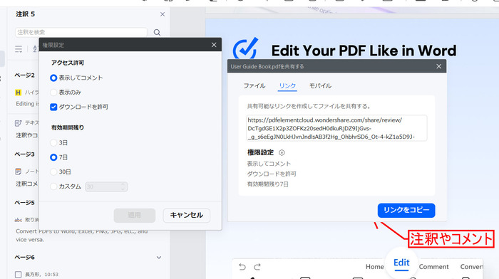Click the 'Convert PDFs to Word' annotation text

pos(81,236)
